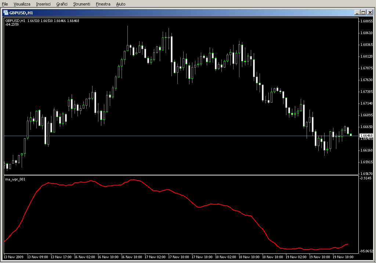The width and height of the screenshot is (376, 263).
Task: Open the Aiuto menu
Action: click(120, 4)
